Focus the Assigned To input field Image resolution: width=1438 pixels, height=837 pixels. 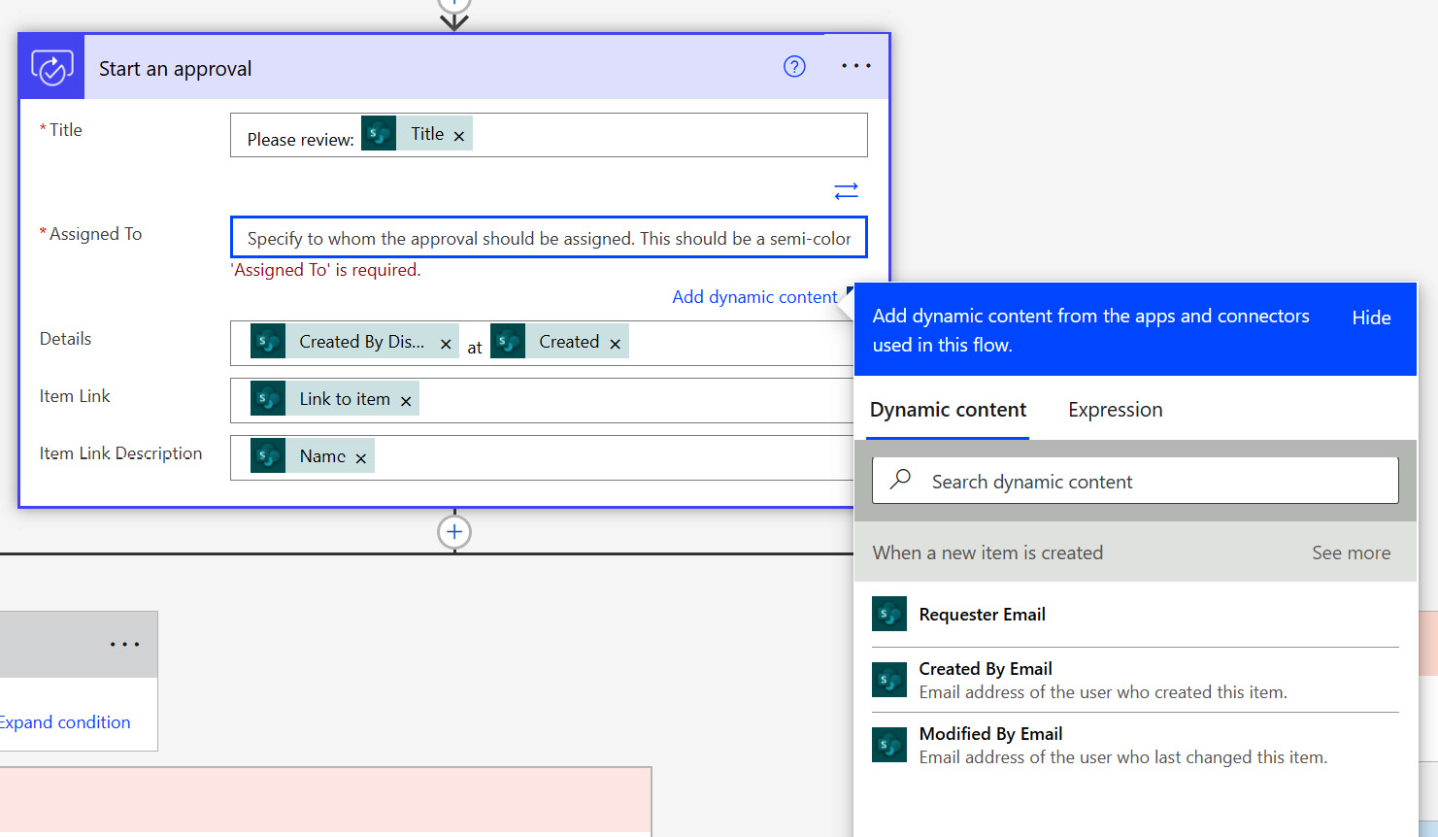click(x=549, y=238)
